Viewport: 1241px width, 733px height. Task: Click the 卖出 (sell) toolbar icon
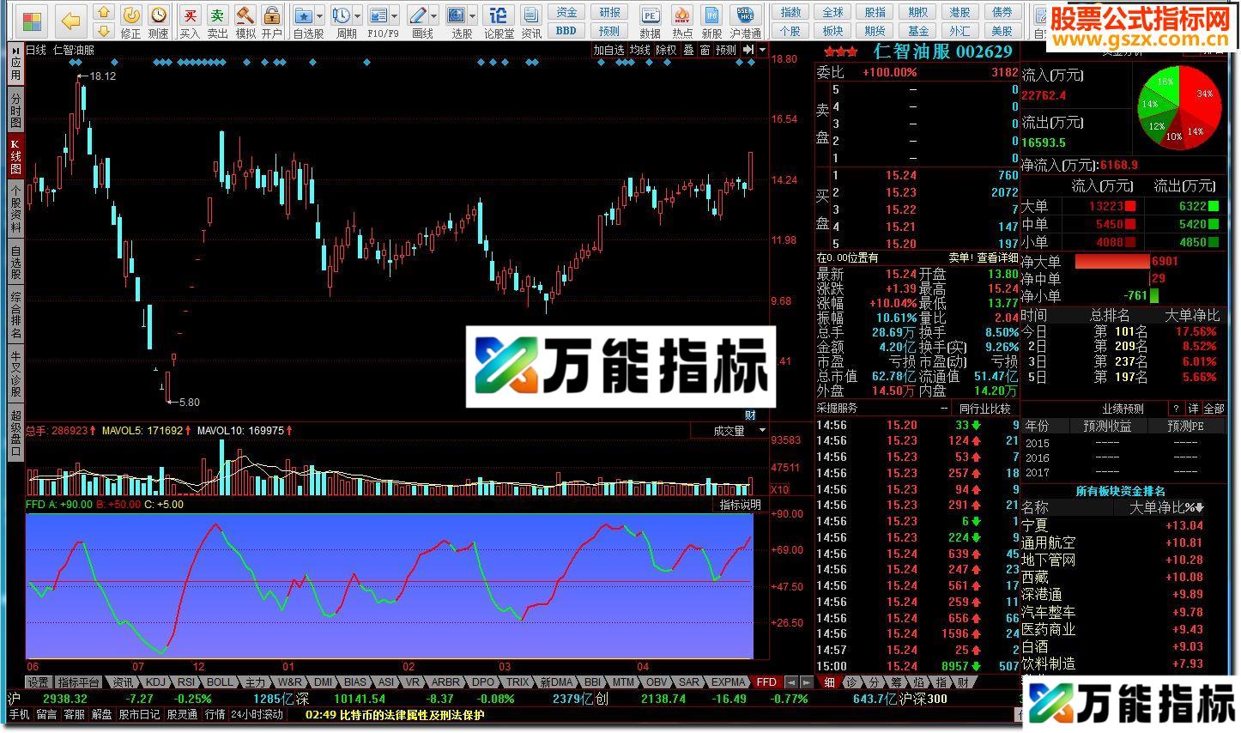218,21
